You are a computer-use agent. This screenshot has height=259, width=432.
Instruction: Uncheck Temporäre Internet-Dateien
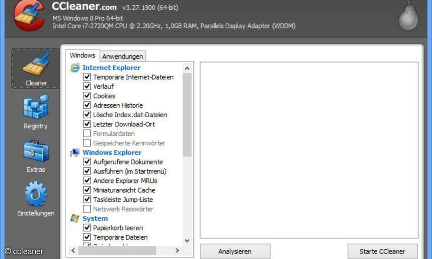pyautogui.click(x=87, y=77)
